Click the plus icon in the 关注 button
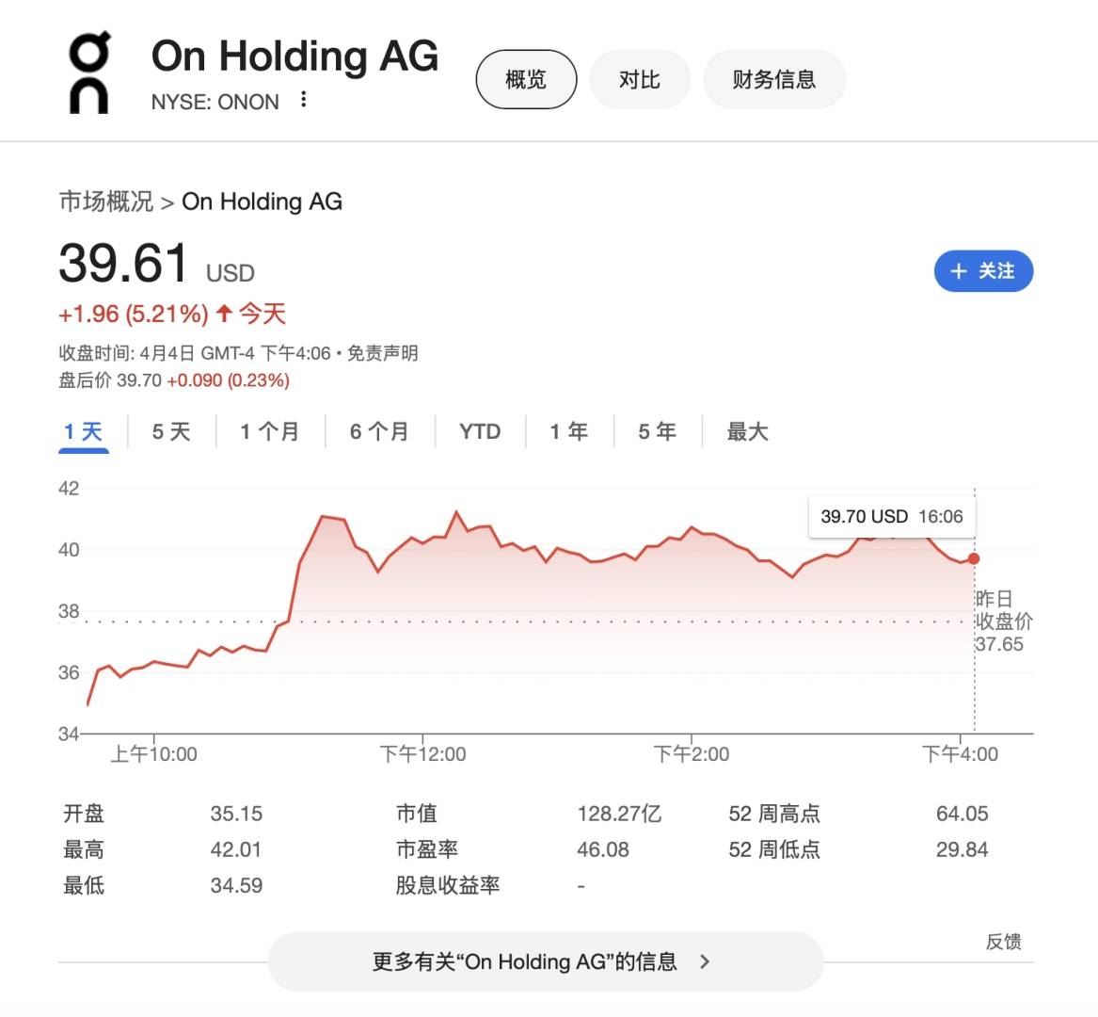This screenshot has height=1017, width=1098. (959, 271)
